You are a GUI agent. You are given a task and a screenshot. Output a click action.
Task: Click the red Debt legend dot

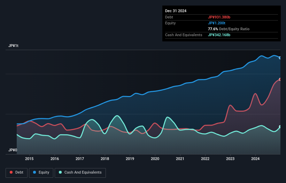pos(11,172)
